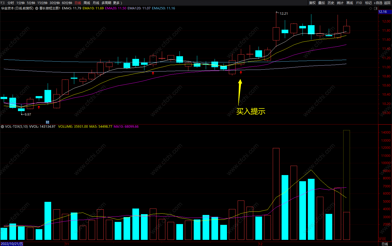The width and height of the screenshot is (392, 246).
Task: Click the 华金资本 (日线.前复权) title
Action: click(x=17, y=8)
